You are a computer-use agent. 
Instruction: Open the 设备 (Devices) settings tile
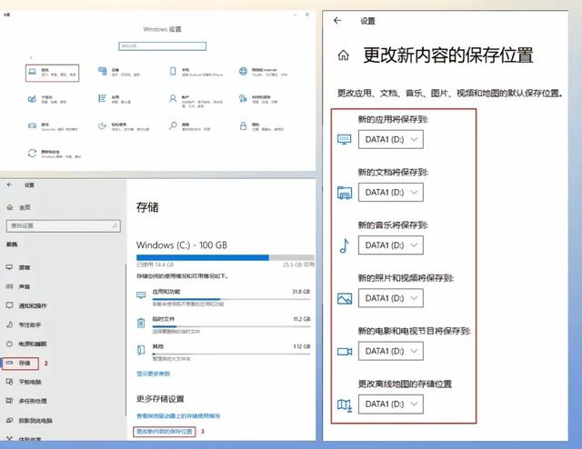(119, 73)
